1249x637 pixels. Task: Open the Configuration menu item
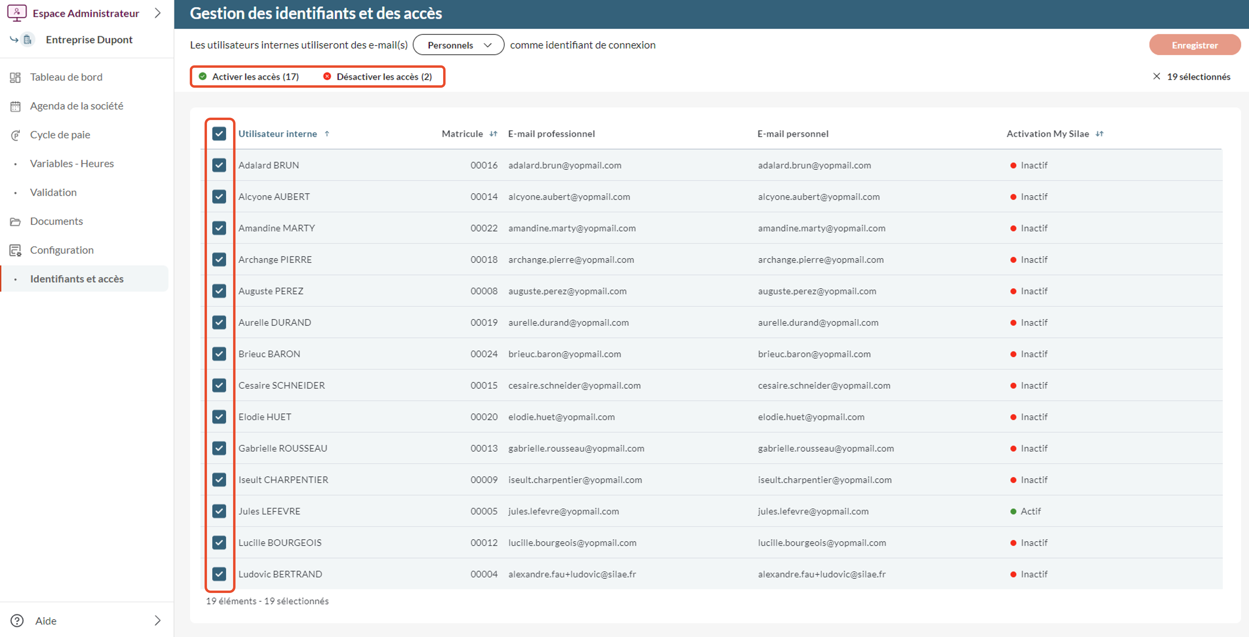pyautogui.click(x=62, y=250)
